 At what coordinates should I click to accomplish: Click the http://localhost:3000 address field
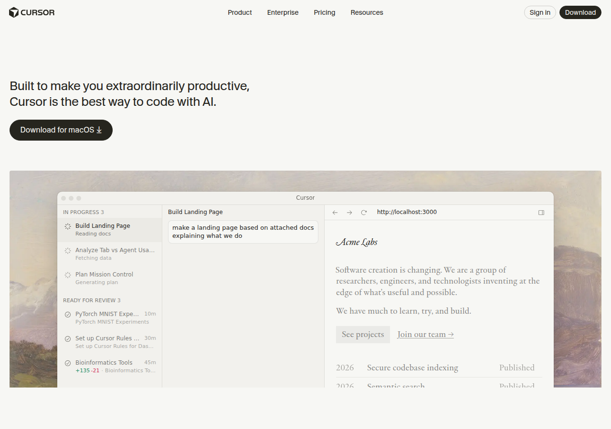pos(407,212)
